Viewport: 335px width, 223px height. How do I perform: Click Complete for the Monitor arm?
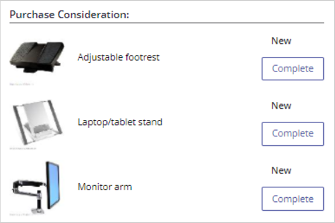coord(293,199)
